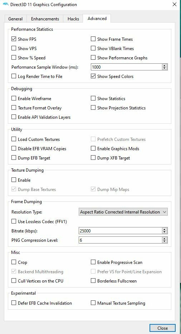Go to the Hacks tab

point(73,19)
